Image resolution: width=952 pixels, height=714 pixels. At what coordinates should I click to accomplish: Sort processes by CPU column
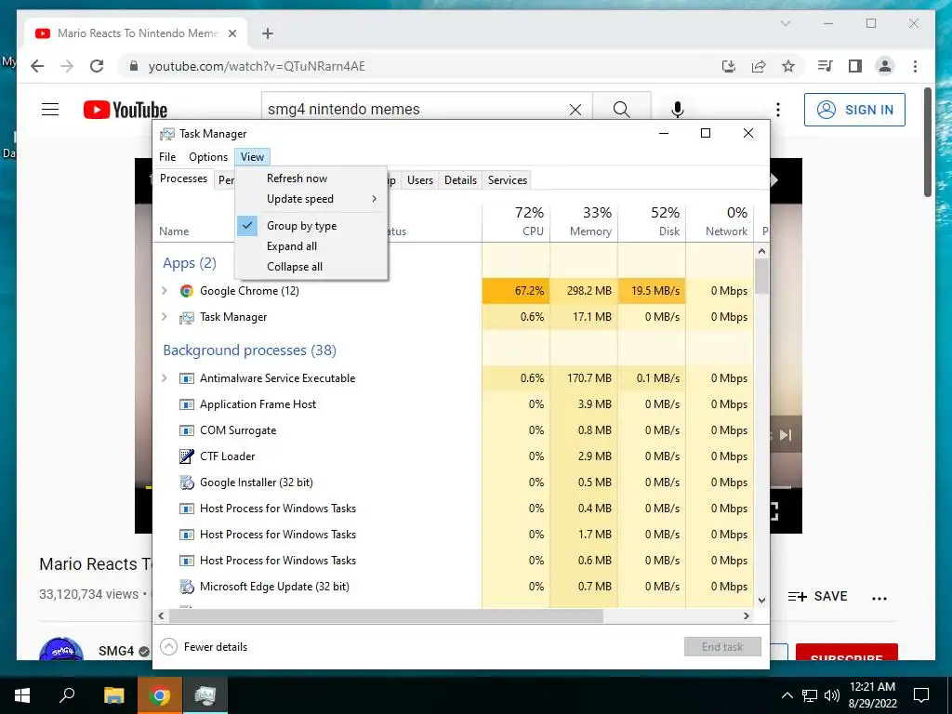(516, 221)
